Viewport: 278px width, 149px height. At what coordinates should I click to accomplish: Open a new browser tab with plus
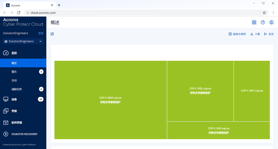pyautogui.click(x=59, y=5)
